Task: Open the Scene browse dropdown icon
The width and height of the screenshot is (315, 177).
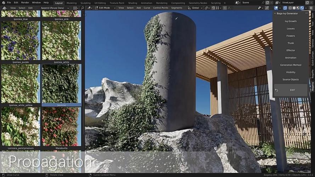Action: point(238,2)
